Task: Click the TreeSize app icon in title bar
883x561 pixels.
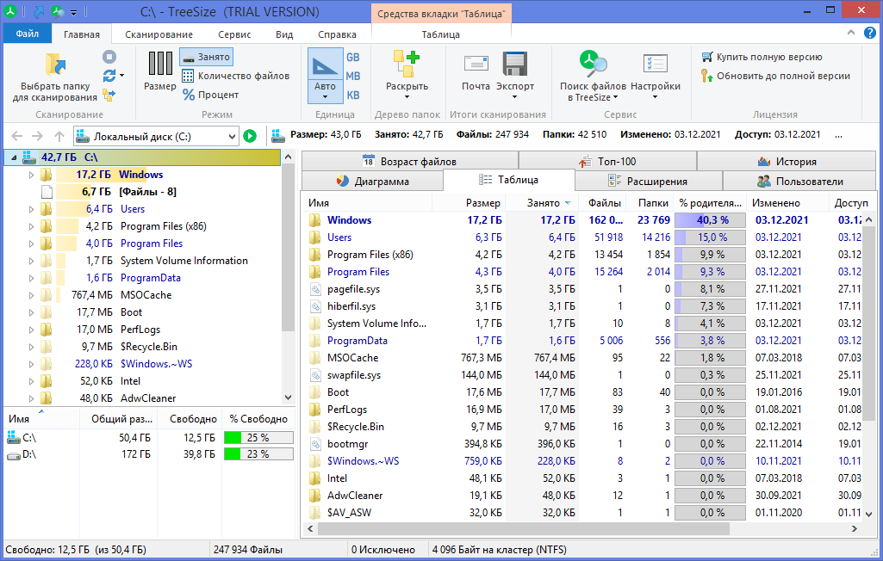Action: pyautogui.click(x=10, y=10)
